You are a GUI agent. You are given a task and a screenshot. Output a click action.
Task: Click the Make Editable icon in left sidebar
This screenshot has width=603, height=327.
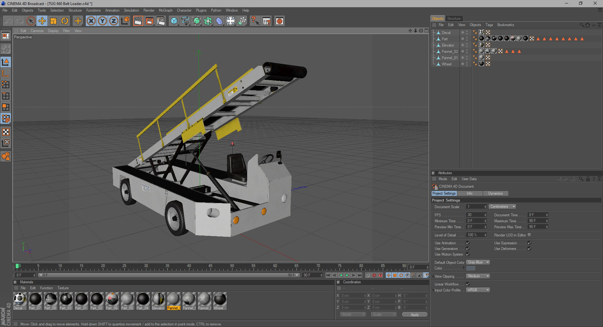pos(6,49)
